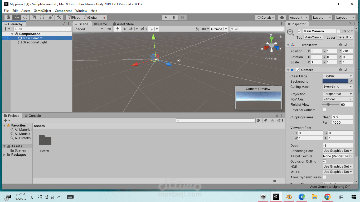
Task: Open the Projection dropdown
Action: [338, 94]
